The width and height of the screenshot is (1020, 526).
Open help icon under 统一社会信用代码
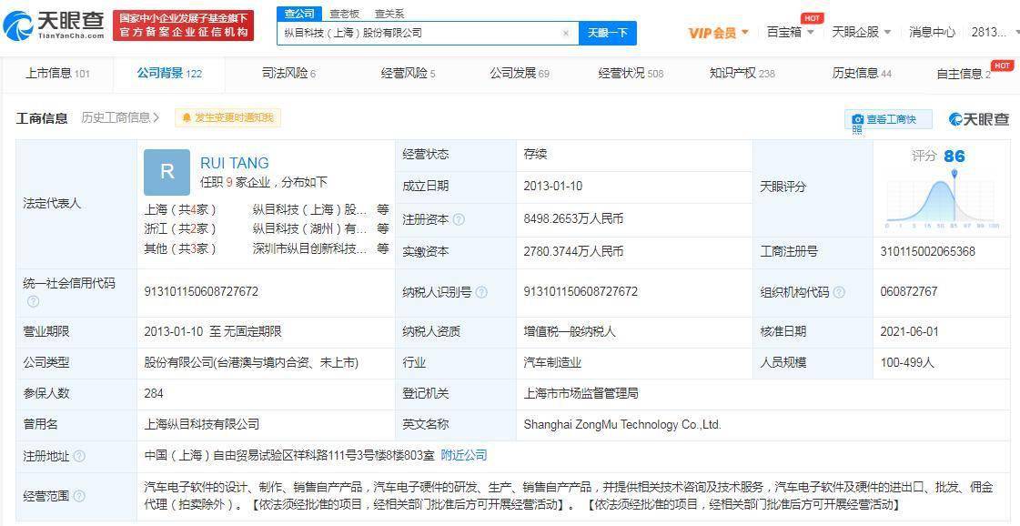[x=33, y=301]
